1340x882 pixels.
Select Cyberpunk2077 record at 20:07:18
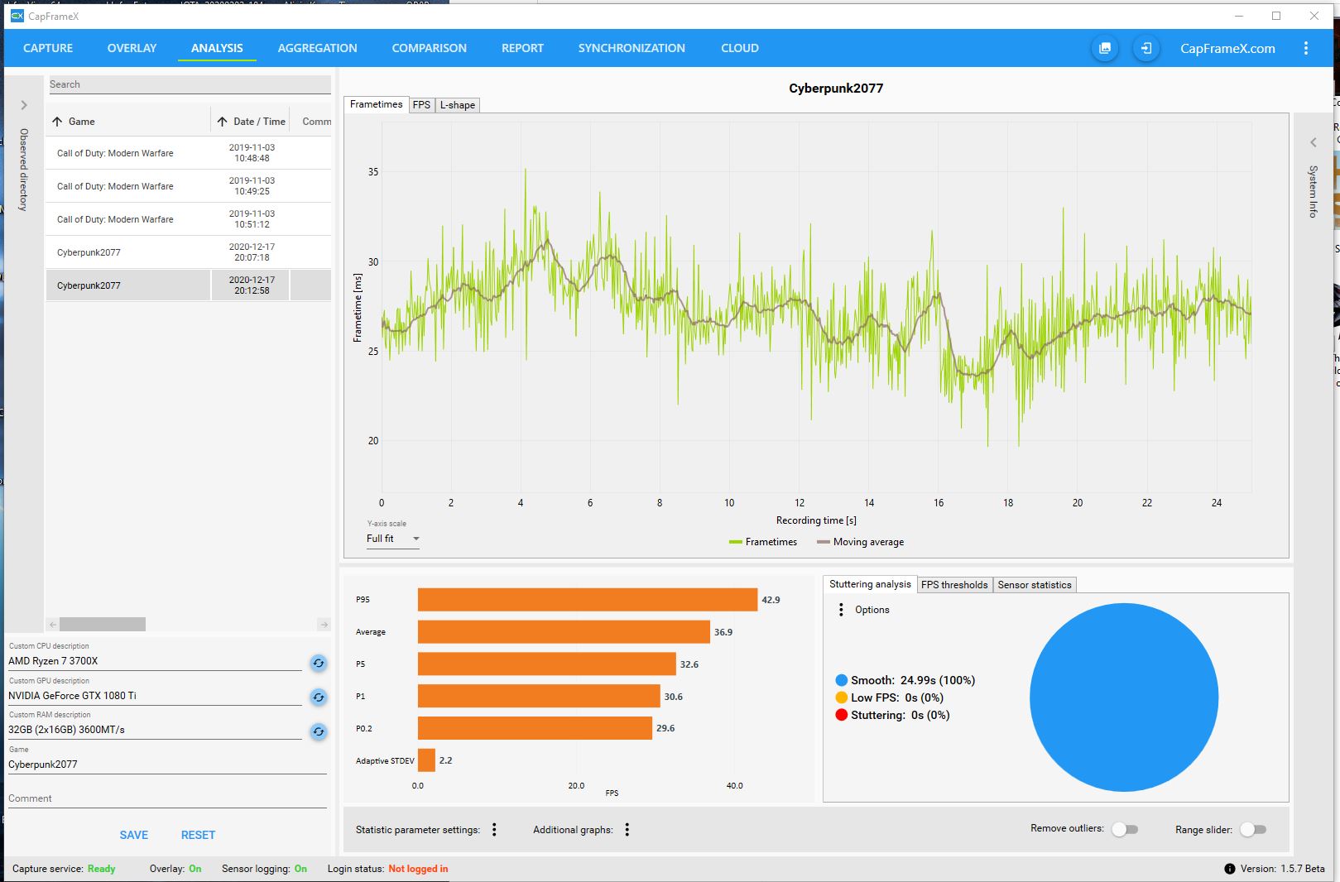tap(189, 252)
